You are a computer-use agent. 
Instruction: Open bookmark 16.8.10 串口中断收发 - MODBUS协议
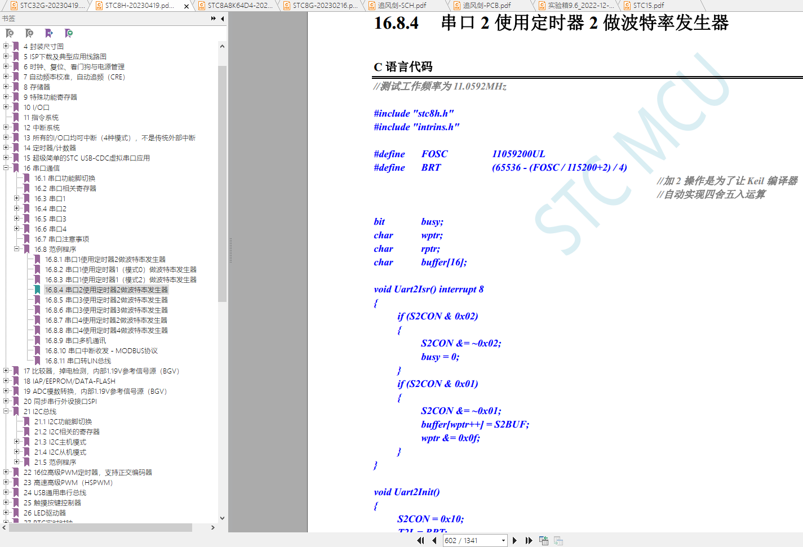101,351
